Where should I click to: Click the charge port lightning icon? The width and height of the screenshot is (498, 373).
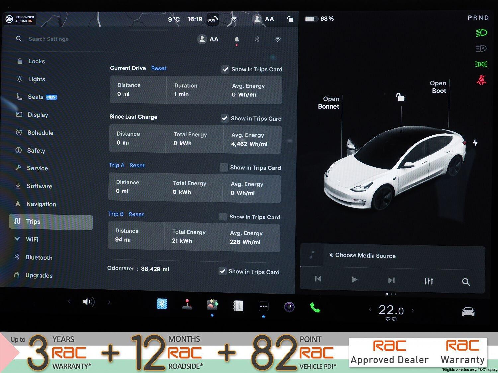click(x=475, y=143)
